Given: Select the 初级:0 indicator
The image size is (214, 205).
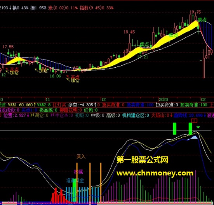Looking at the screenshot, I should coord(82,116).
